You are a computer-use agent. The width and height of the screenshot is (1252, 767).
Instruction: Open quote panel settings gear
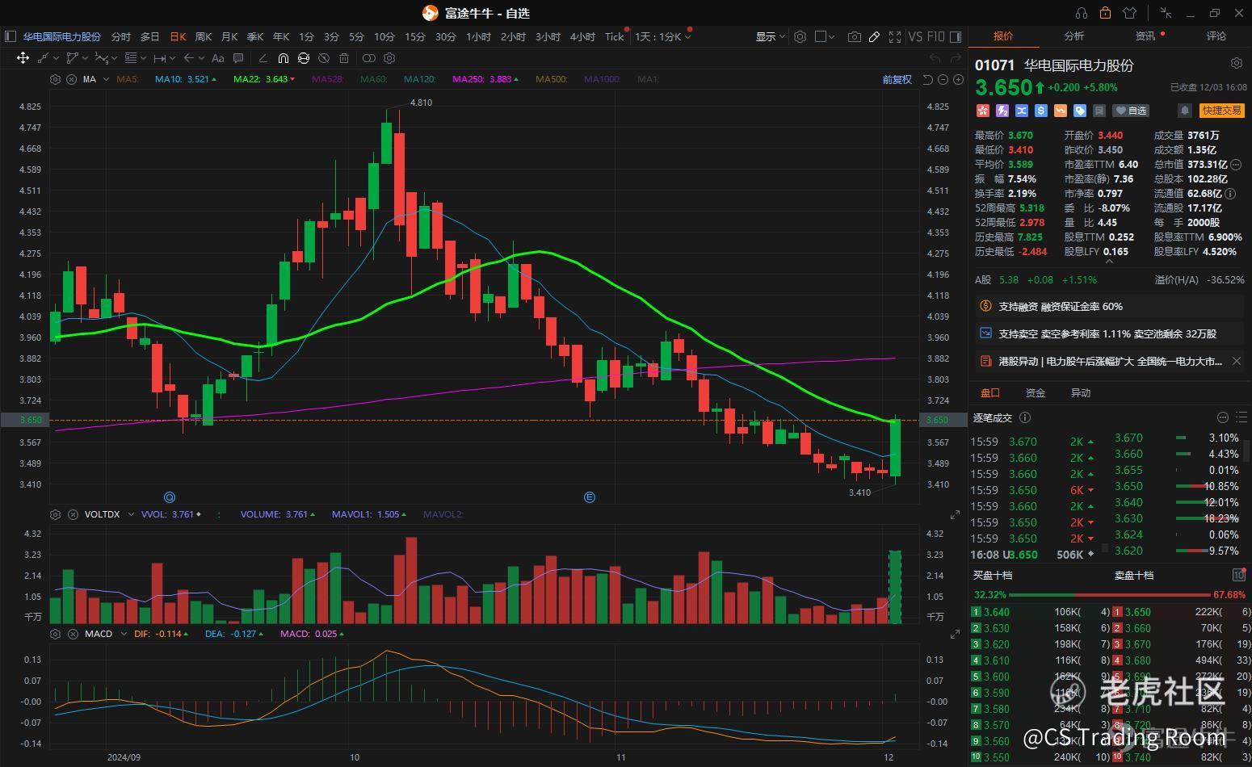click(1236, 63)
